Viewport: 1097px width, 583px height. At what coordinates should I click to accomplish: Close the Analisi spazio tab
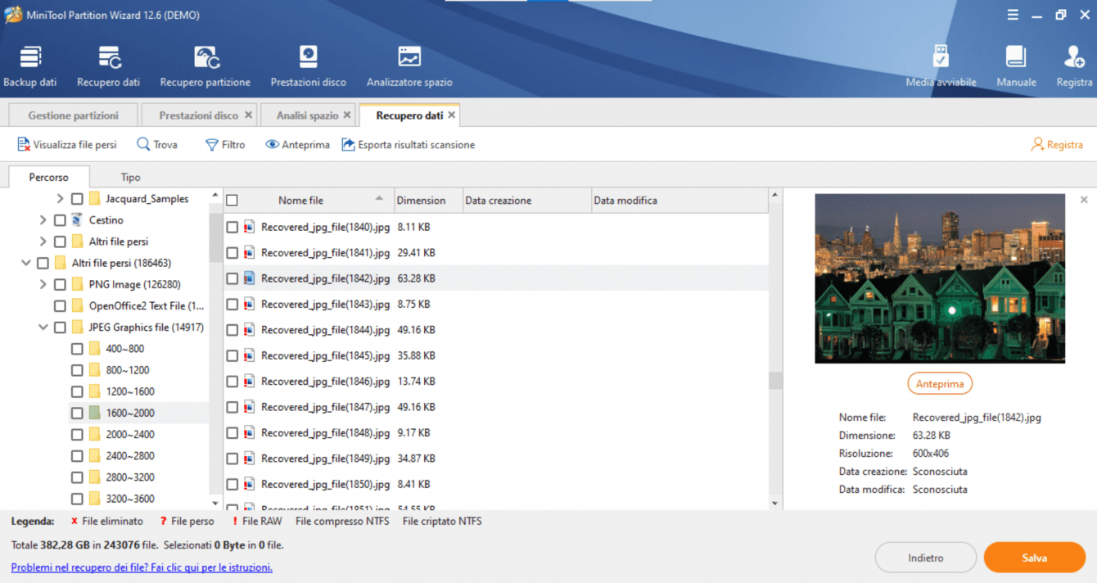[x=347, y=115]
